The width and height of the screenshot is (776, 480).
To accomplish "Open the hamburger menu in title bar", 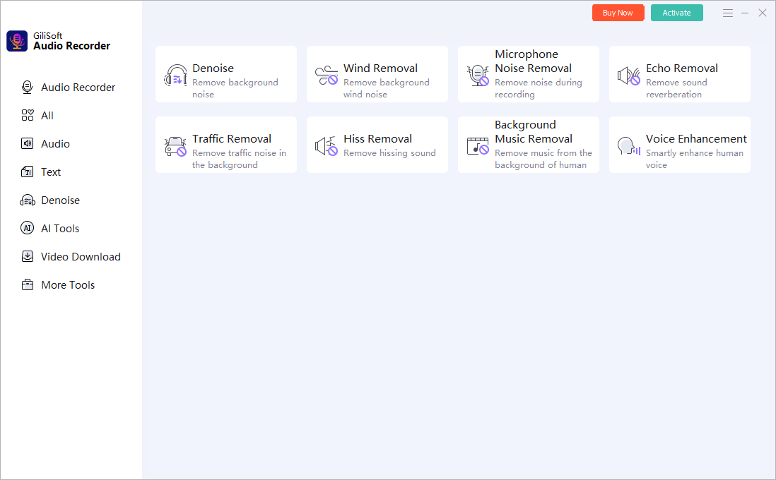I will point(727,13).
